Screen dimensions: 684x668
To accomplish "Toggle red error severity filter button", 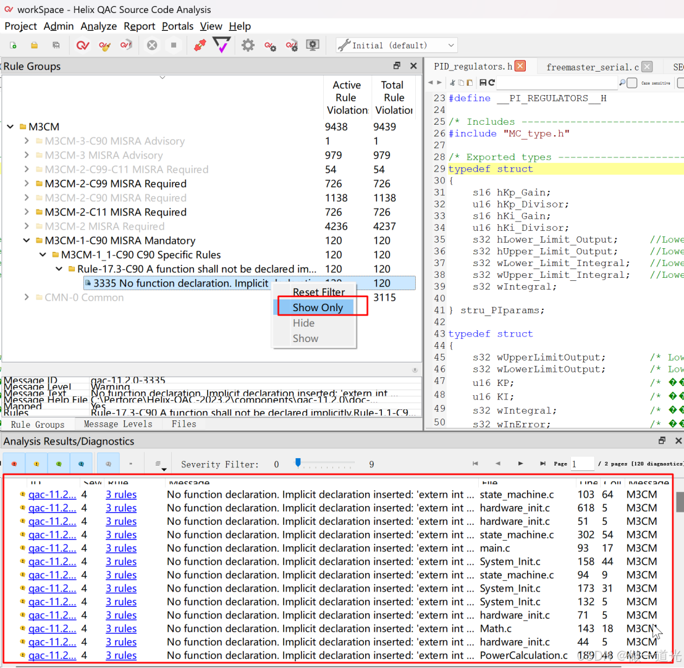I will click(x=14, y=464).
